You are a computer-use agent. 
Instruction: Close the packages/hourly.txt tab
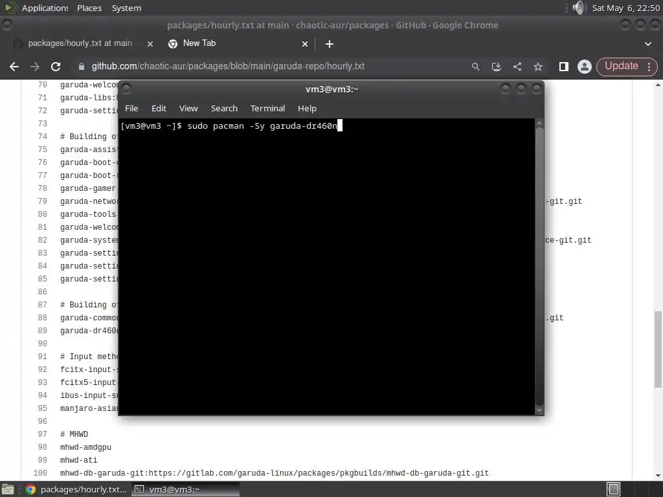coord(150,44)
